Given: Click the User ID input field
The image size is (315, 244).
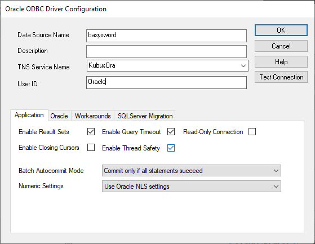Looking at the screenshot, I should [x=166, y=82].
